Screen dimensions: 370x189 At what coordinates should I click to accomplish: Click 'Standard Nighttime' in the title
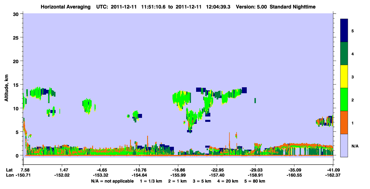(293, 7)
